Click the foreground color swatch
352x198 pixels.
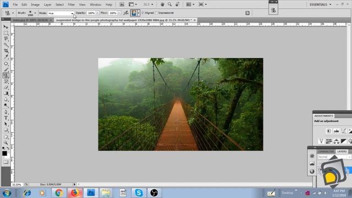pos(4,153)
